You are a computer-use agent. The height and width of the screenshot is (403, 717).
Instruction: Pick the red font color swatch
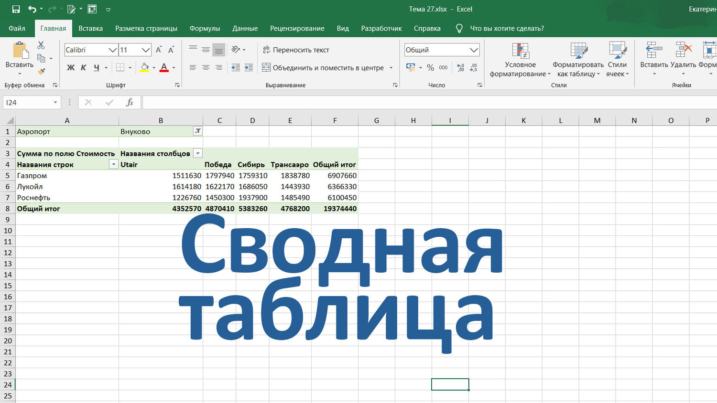pos(164,71)
